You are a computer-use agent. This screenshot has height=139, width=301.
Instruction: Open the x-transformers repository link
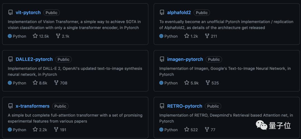[32, 106]
